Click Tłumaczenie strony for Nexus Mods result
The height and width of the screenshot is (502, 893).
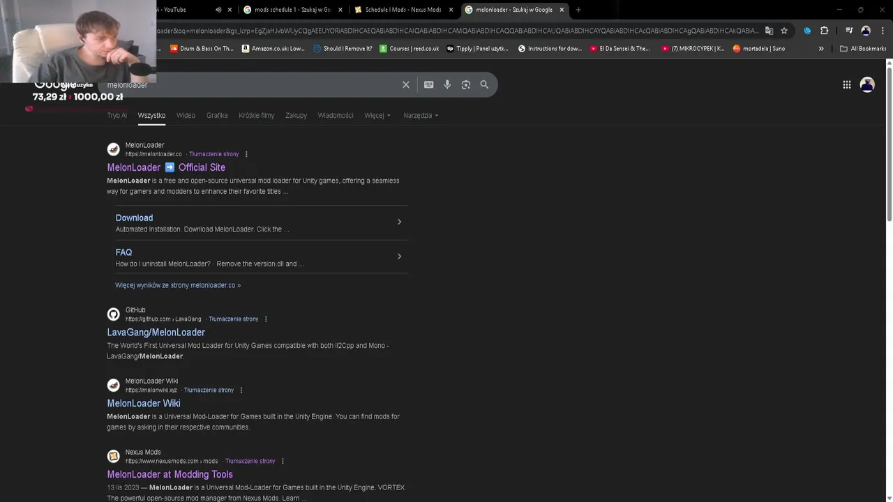coord(250,462)
